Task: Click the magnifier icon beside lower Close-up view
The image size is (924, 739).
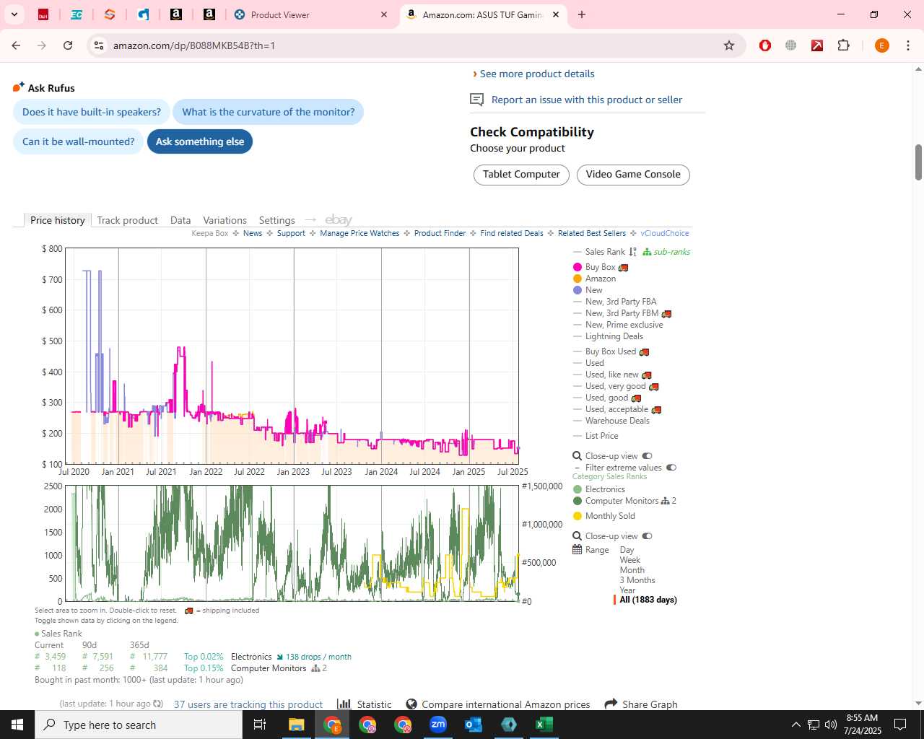Action: click(x=577, y=536)
